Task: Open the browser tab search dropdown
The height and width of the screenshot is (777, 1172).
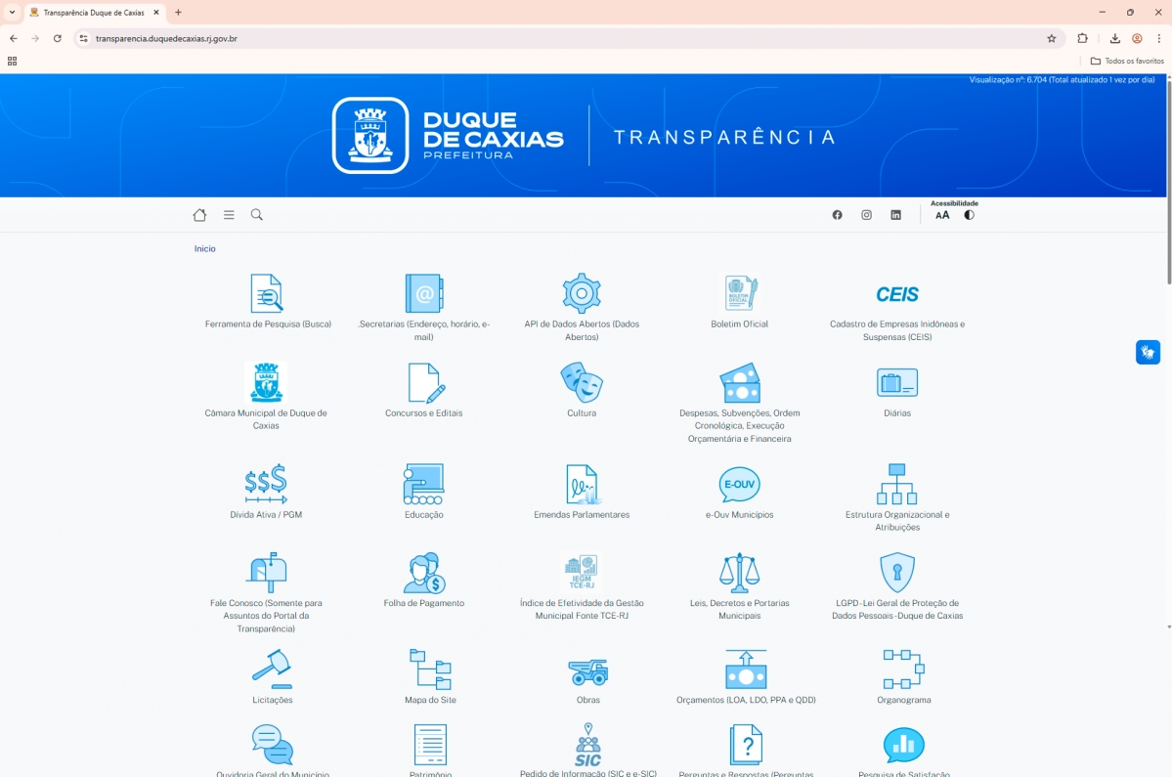Action: [12, 13]
